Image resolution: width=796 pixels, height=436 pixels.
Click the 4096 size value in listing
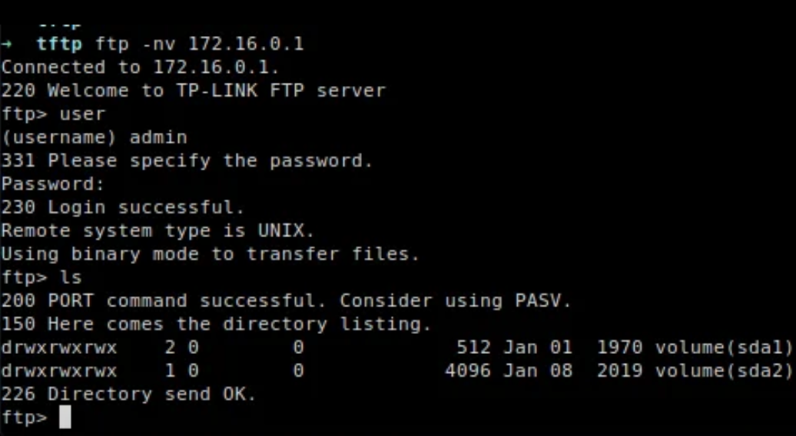[x=468, y=372]
